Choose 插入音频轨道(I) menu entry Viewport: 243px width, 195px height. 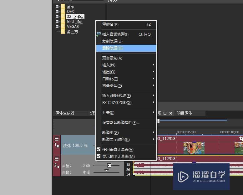pos(126,34)
